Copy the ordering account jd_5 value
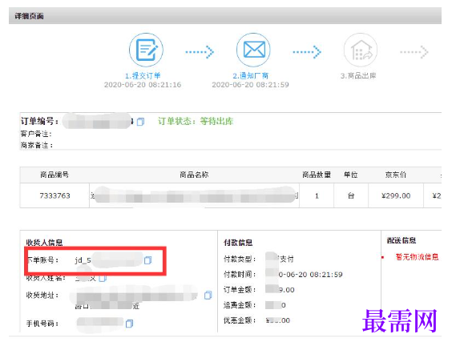 pyautogui.click(x=148, y=260)
